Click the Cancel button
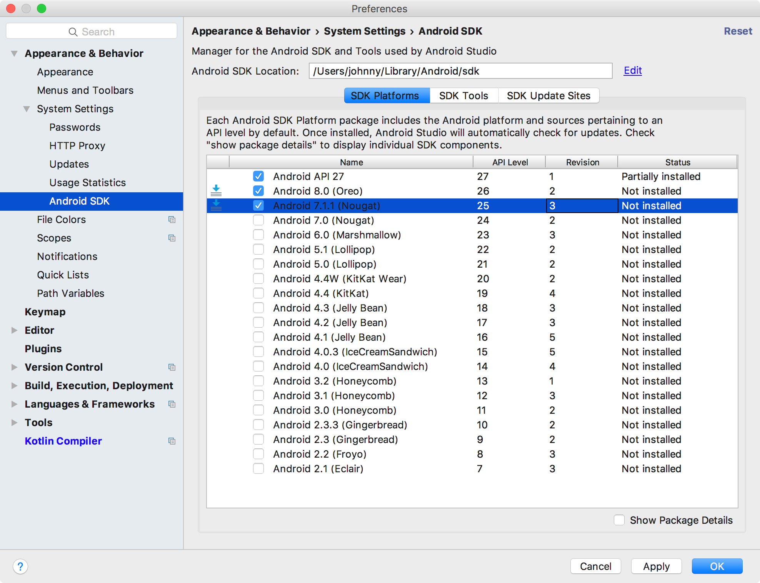Viewport: 760px width, 583px height. (x=595, y=566)
